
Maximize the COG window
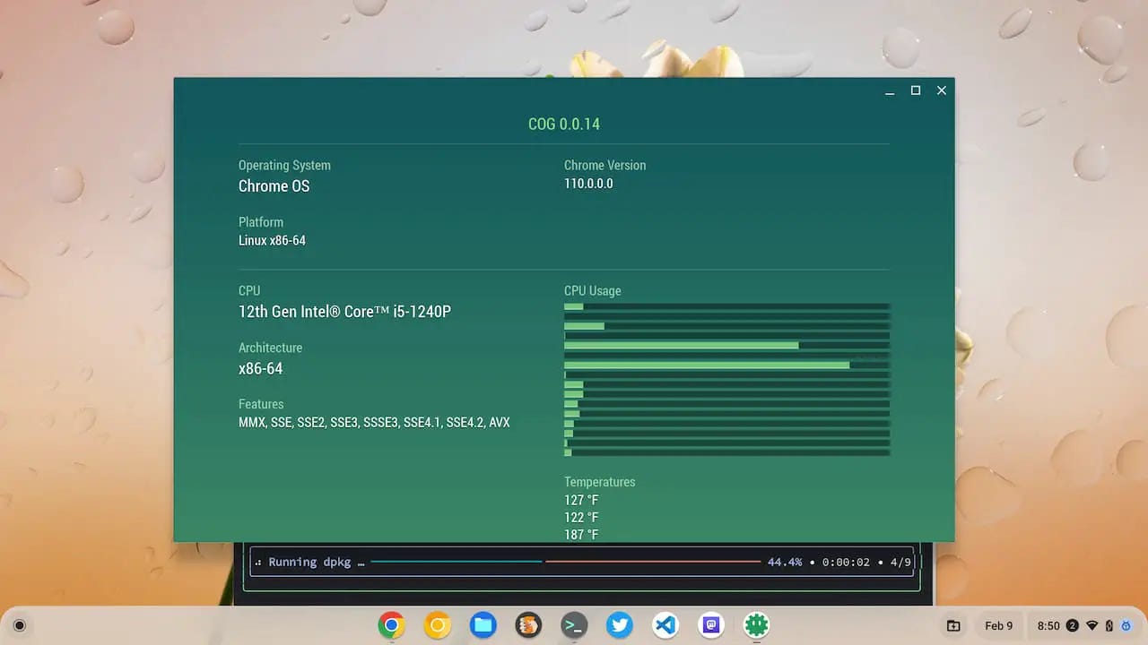[x=916, y=90]
